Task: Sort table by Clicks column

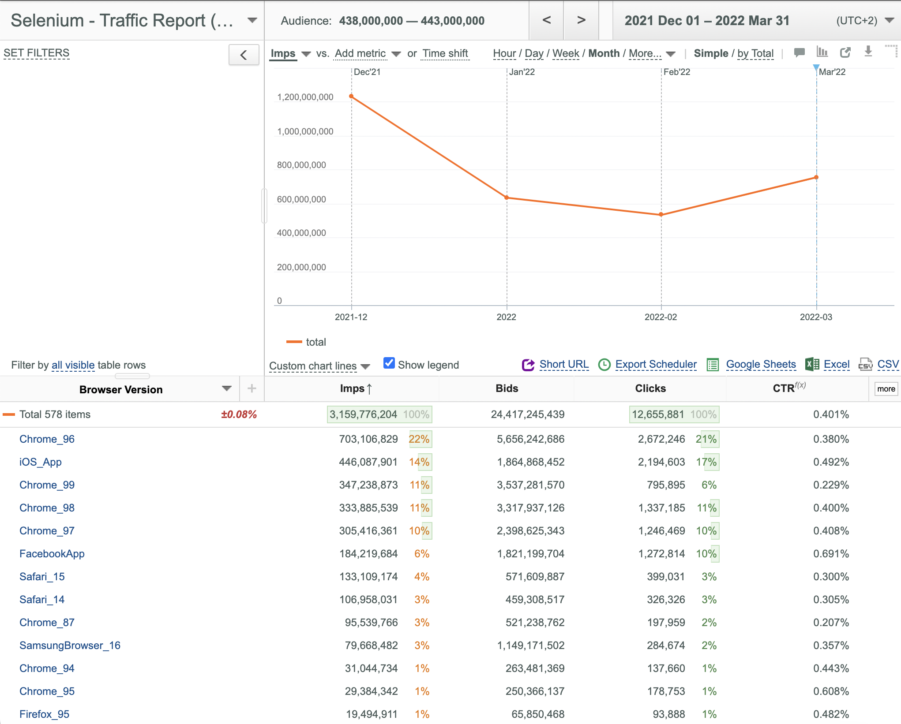Action: click(x=650, y=388)
